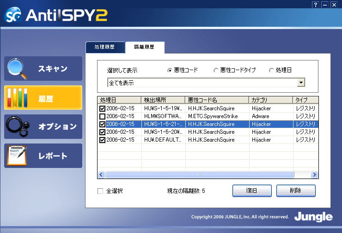Viewport: 342px width, 233px height.
Task: Open the 全てを表示 dropdown arrow
Action: point(301,83)
